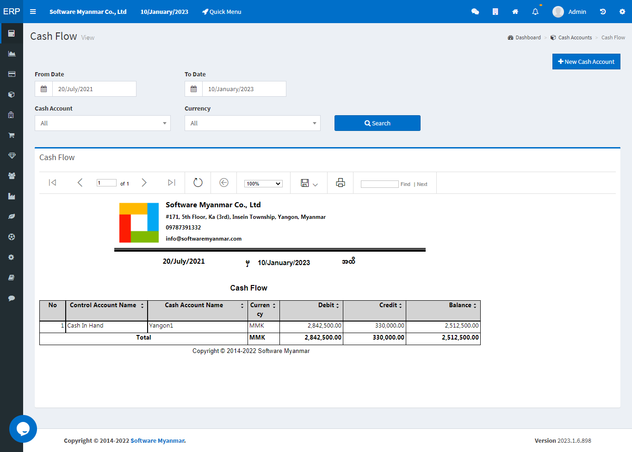This screenshot has height=452, width=632.
Task: Click the ERP logo
Action: [x=12, y=12]
